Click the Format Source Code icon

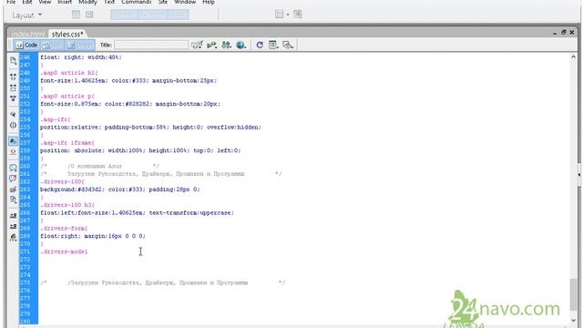pos(13,237)
